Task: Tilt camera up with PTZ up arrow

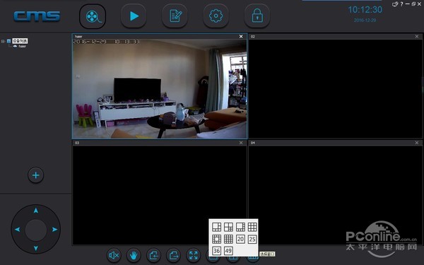Action: (x=36, y=211)
